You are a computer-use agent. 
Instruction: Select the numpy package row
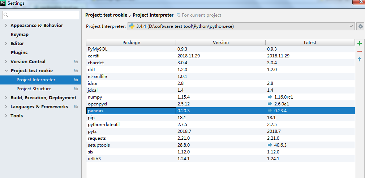click(131, 97)
